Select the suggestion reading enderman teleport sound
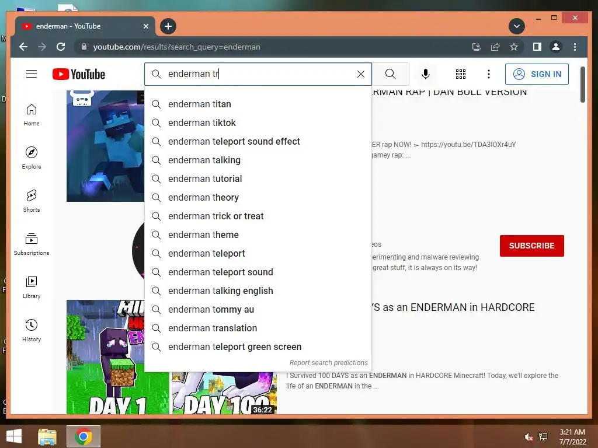 258,272
